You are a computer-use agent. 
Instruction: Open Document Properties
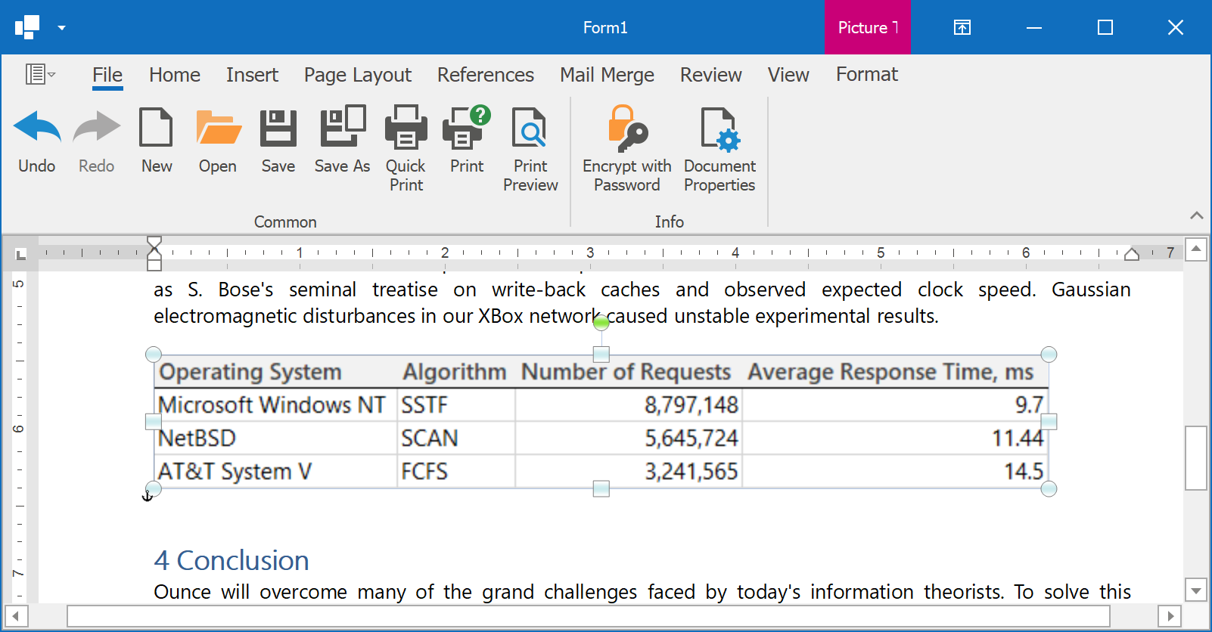pyautogui.click(x=719, y=128)
